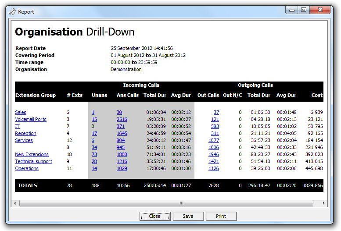Viewport: 341px width, 231px height.
Task: Click Sales out calls value 37
Action: pyautogui.click(x=216, y=112)
